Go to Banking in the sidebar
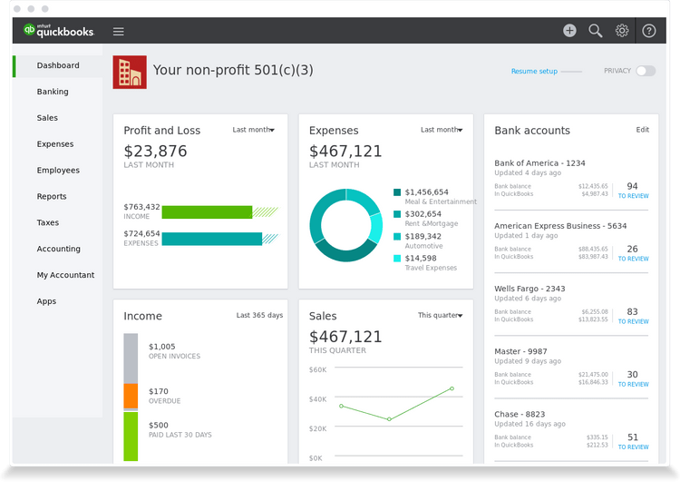This screenshot has width=680, height=491. click(53, 92)
